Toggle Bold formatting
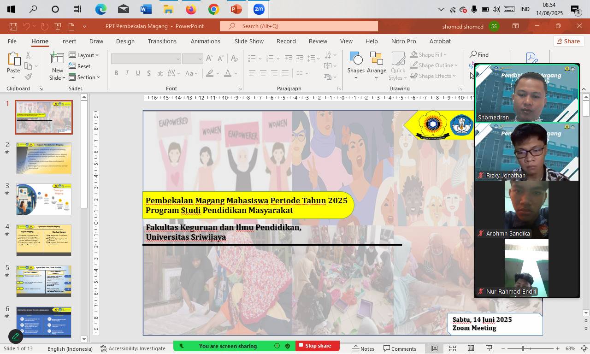Screen dimensions: 590x354 116,73
